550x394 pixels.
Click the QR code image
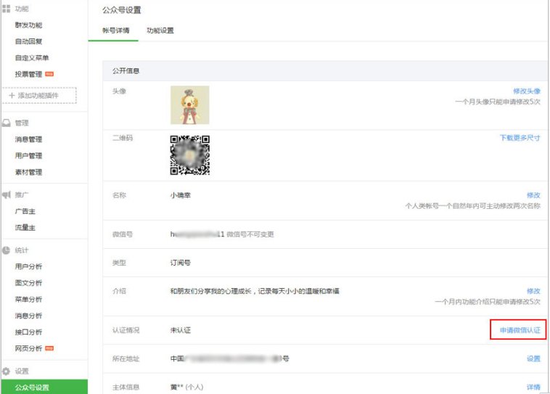(190, 155)
